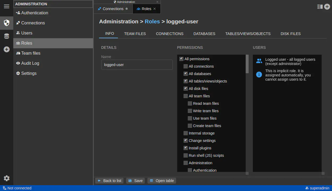This screenshot has height=191, width=332.
Task: Open the hamburger menu icon
Action: coord(7,6)
